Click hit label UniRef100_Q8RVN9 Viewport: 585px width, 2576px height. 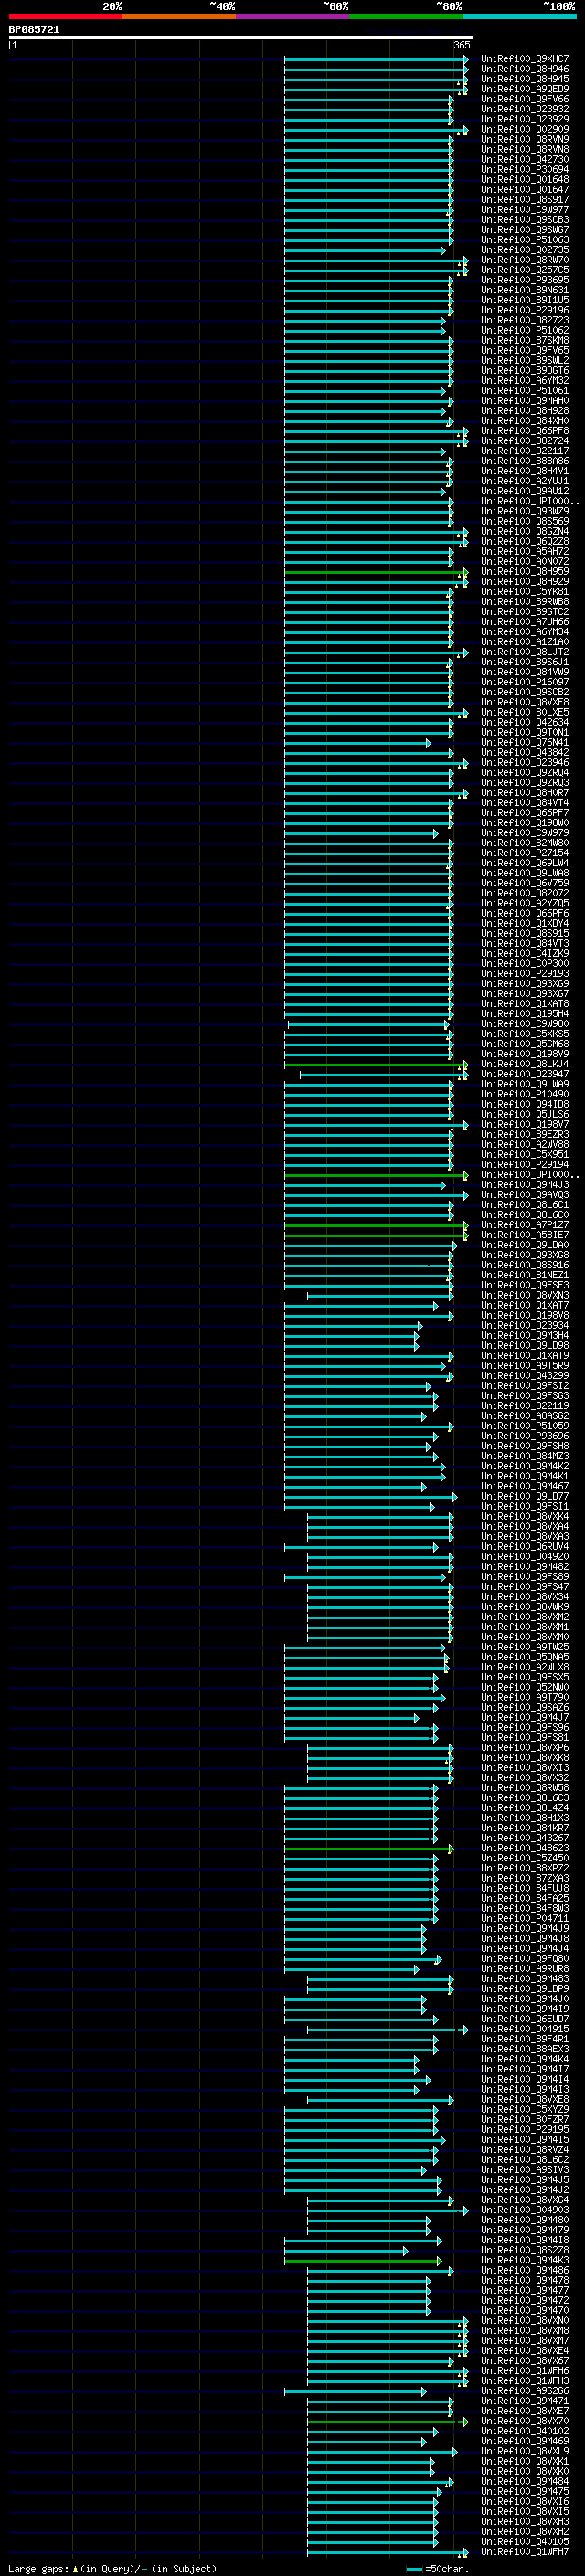(x=525, y=139)
